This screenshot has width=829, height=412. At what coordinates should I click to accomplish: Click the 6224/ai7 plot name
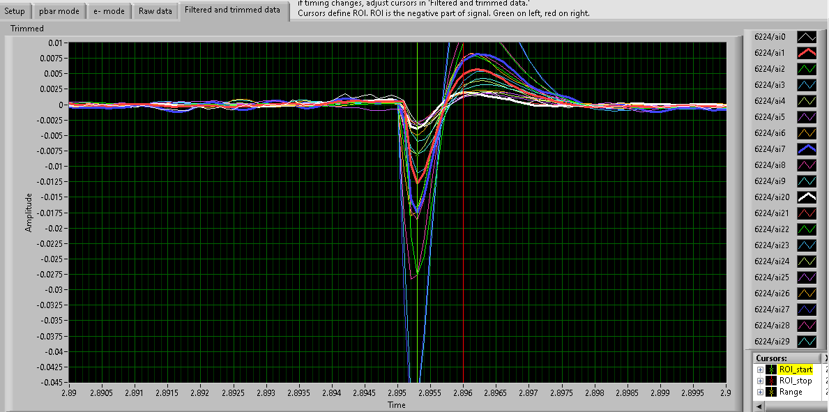[770, 149]
